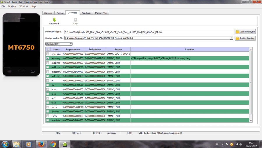The height and width of the screenshot is (148, 262).
Task: Activate the Flash Tool taskbar icon
Action: pos(65,144)
